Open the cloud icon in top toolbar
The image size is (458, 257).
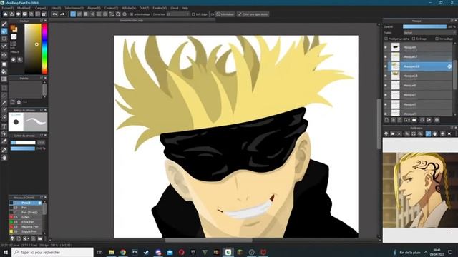click(x=5, y=14)
